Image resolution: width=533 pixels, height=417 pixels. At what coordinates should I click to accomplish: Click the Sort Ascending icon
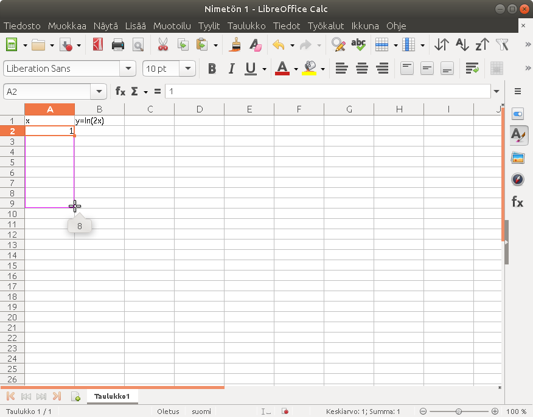pos(462,45)
